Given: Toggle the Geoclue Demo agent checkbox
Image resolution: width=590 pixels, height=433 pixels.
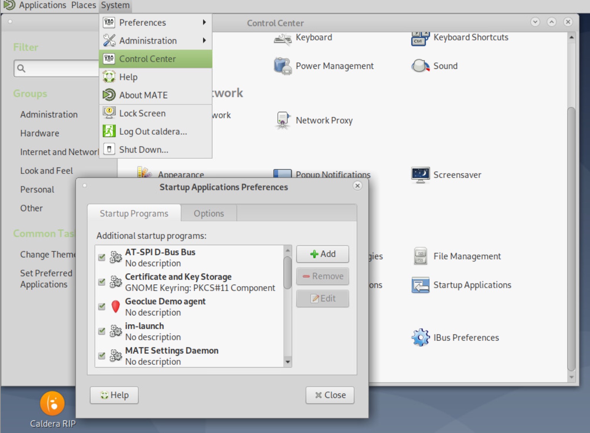Looking at the screenshot, I should coord(102,306).
